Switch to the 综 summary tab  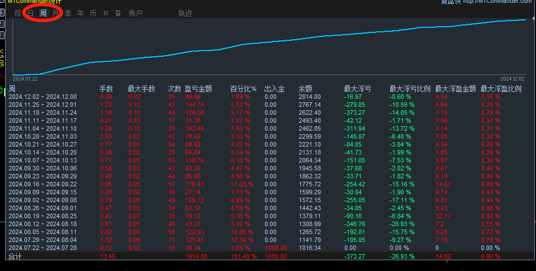click(18, 13)
